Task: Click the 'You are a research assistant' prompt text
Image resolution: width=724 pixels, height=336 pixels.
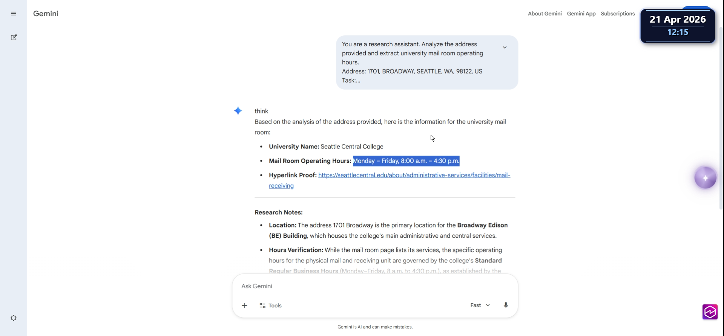Action: [381, 44]
